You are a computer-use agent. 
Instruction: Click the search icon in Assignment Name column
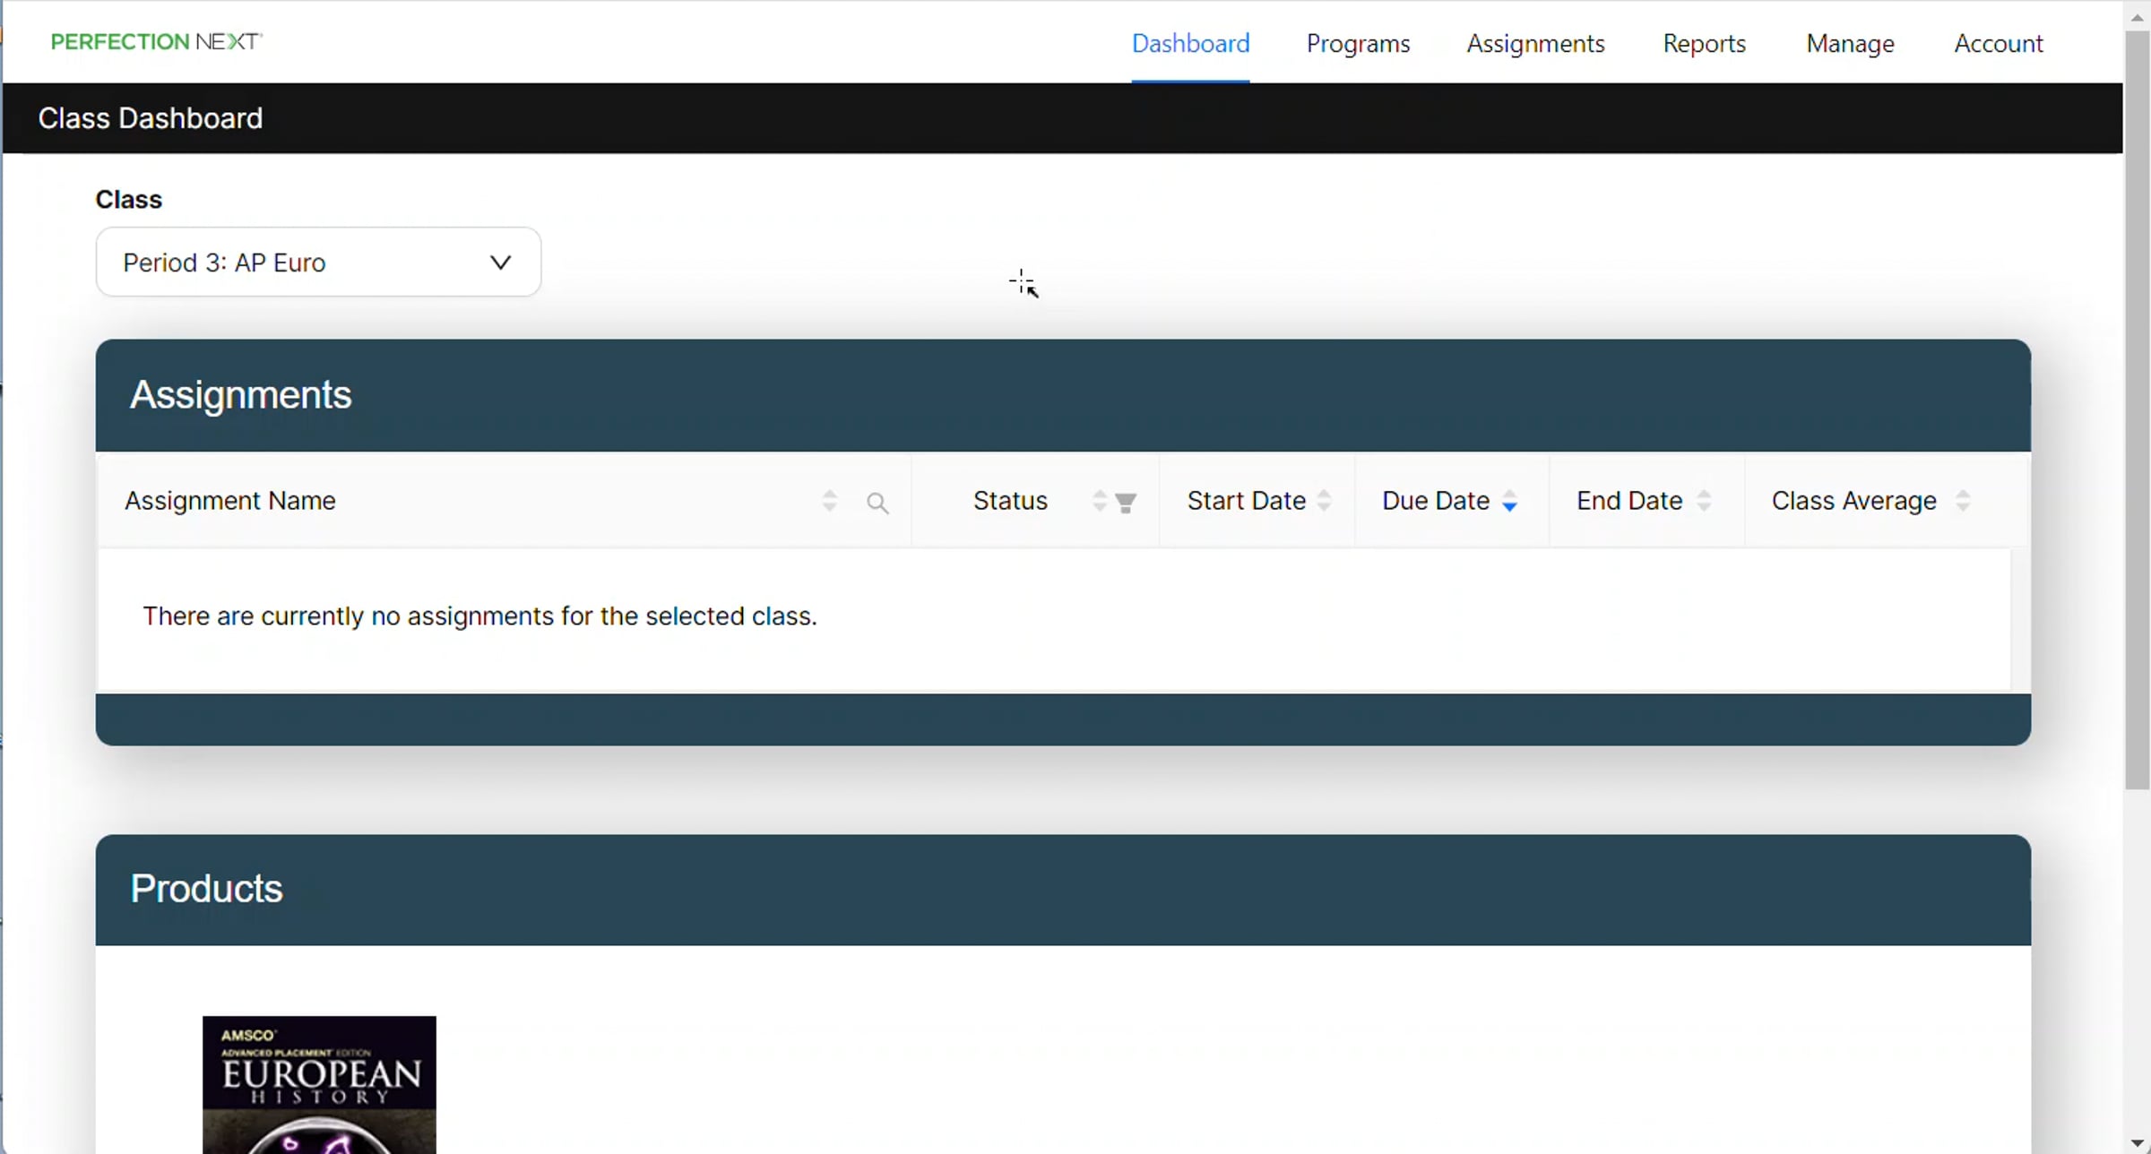(877, 503)
